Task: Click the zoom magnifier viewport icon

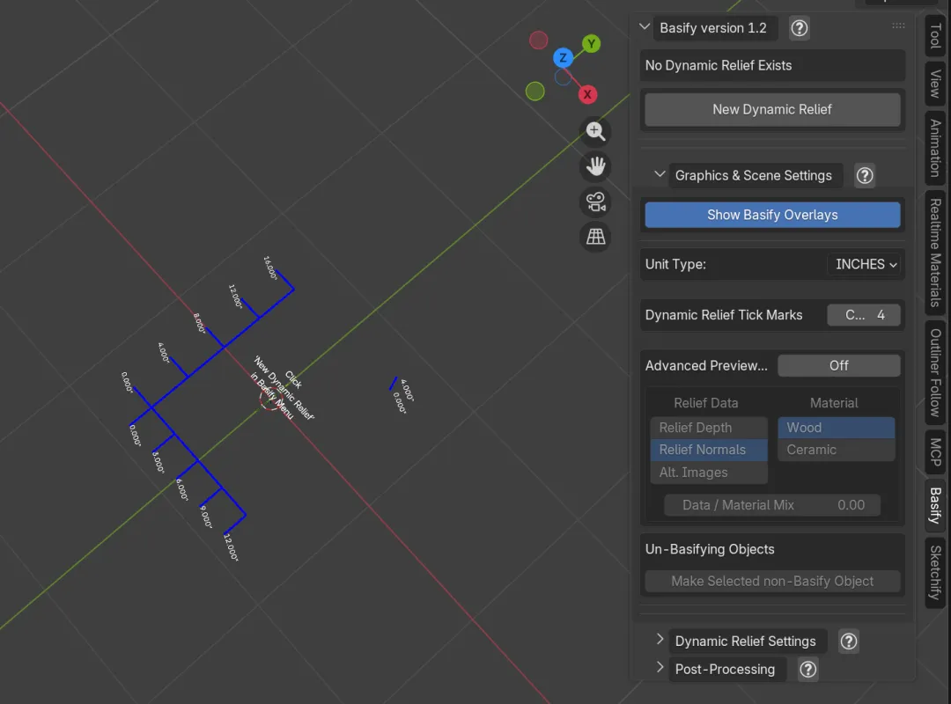Action: coord(595,131)
